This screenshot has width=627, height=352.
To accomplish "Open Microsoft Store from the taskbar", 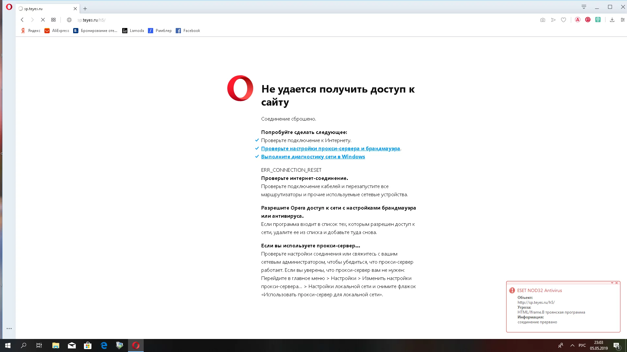I will click(x=88, y=345).
